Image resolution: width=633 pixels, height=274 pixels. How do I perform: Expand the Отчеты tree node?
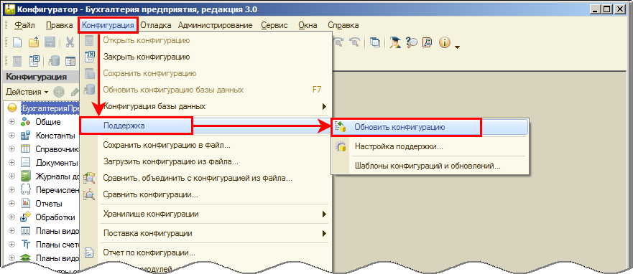11,204
